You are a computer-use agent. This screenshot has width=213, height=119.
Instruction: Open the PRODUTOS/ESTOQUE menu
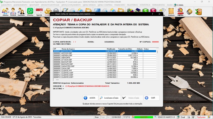click(50, 5)
